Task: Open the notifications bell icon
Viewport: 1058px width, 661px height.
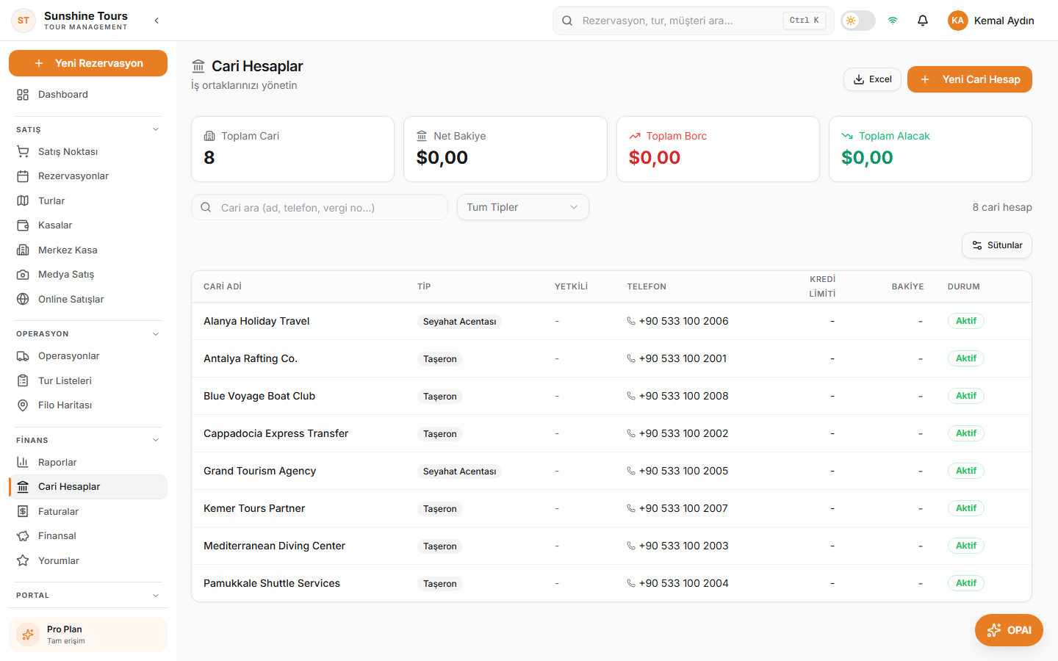Action: (x=923, y=21)
